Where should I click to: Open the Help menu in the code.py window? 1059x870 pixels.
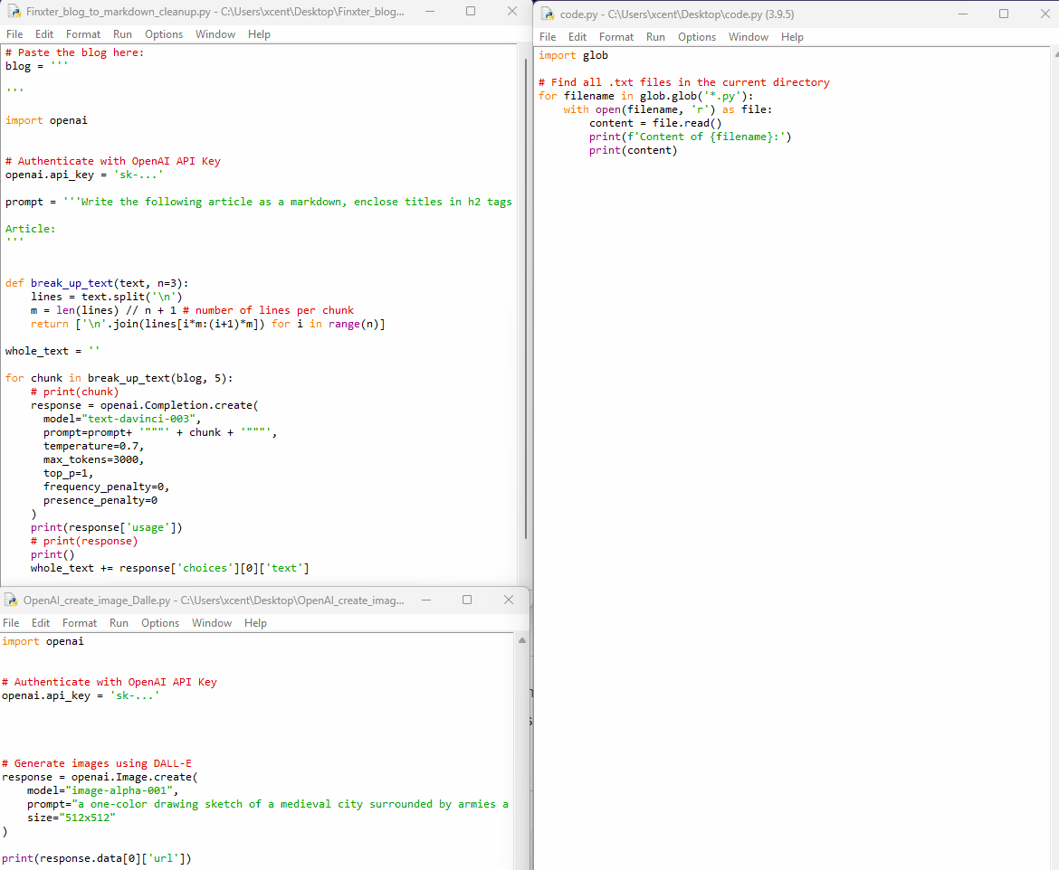[x=792, y=36]
